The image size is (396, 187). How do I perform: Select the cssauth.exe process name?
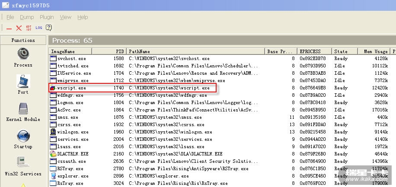(71, 161)
